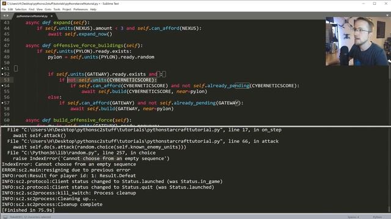Click the editor vertical scrollbar
391x219 pixels.
(389, 72)
